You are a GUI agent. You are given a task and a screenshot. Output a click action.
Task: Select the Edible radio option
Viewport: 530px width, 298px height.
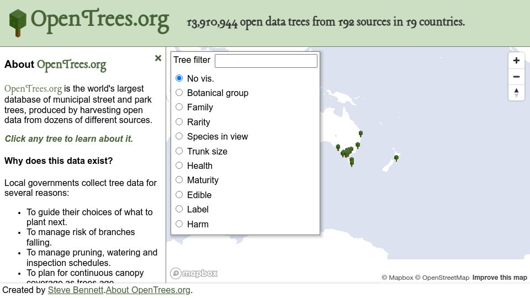coord(179,195)
